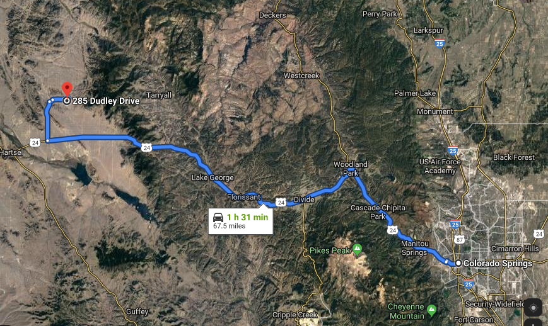Open the 1 h 31 min route box
548x326 pixels.
[x=241, y=221]
